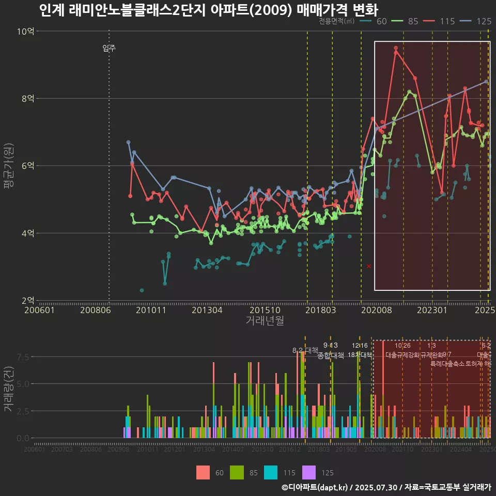496x496 pixels.
Task: Click the red 115 line marker in top legend
Action: (429, 21)
